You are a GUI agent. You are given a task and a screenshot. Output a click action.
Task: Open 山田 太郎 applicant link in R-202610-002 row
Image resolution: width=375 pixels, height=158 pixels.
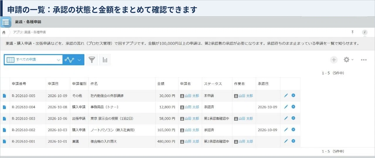coord(192,130)
